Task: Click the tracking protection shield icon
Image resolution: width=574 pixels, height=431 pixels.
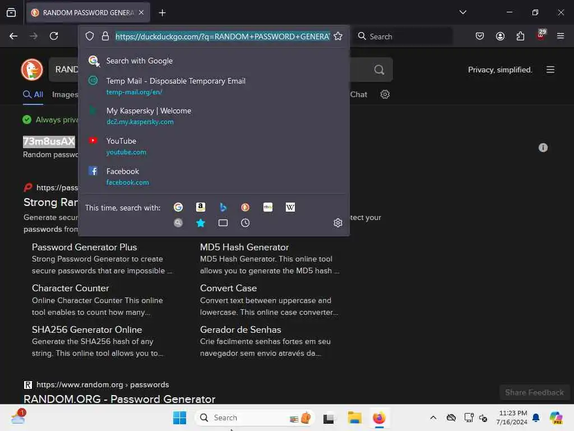Action: [x=90, y=36]
